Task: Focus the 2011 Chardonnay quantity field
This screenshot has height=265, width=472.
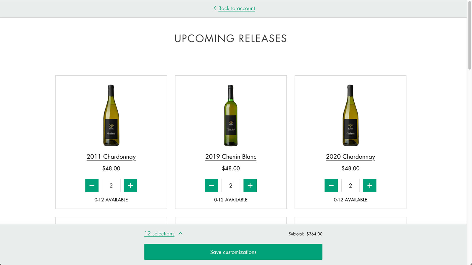Action: (x=111, y=185)
